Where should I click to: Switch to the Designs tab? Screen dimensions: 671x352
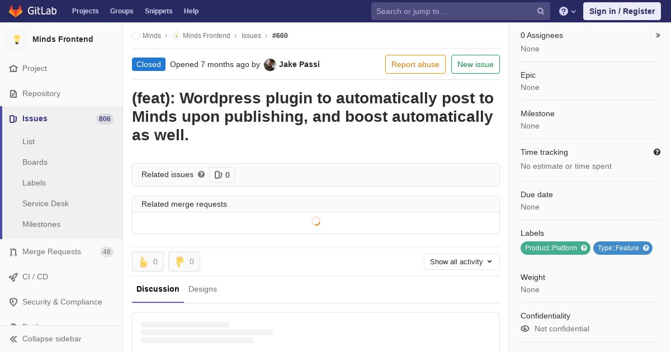[202, 289]
